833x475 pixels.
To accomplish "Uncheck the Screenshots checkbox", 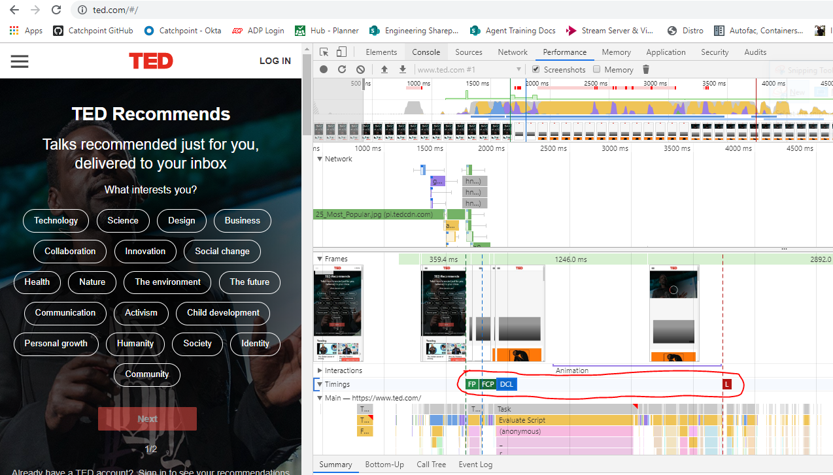I will [x=536, y=69].
